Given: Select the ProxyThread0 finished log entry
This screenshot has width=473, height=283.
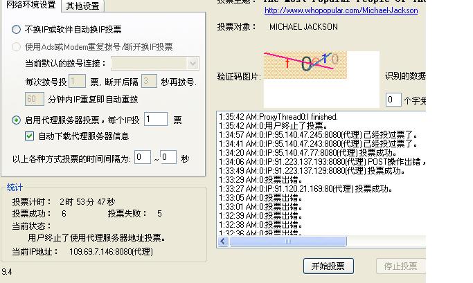Looking at the screenshot, I should (x=278, y=117).
